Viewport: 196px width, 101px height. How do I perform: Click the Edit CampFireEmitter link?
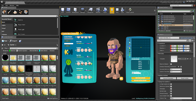[x=187, y=38]
